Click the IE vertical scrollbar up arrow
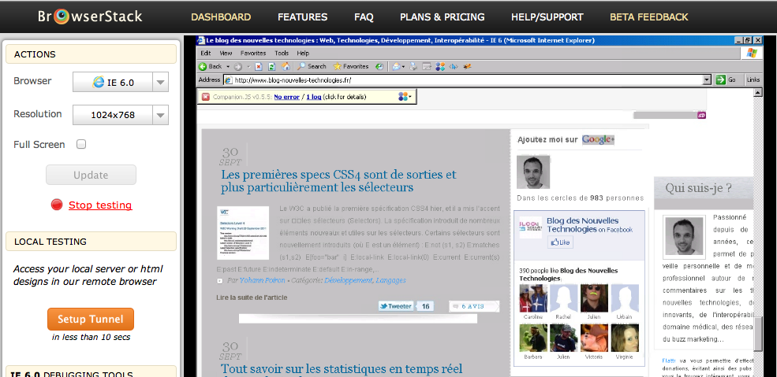Viewport: 777px width, 377px height. pyautogui.click(x=757, y=92)
